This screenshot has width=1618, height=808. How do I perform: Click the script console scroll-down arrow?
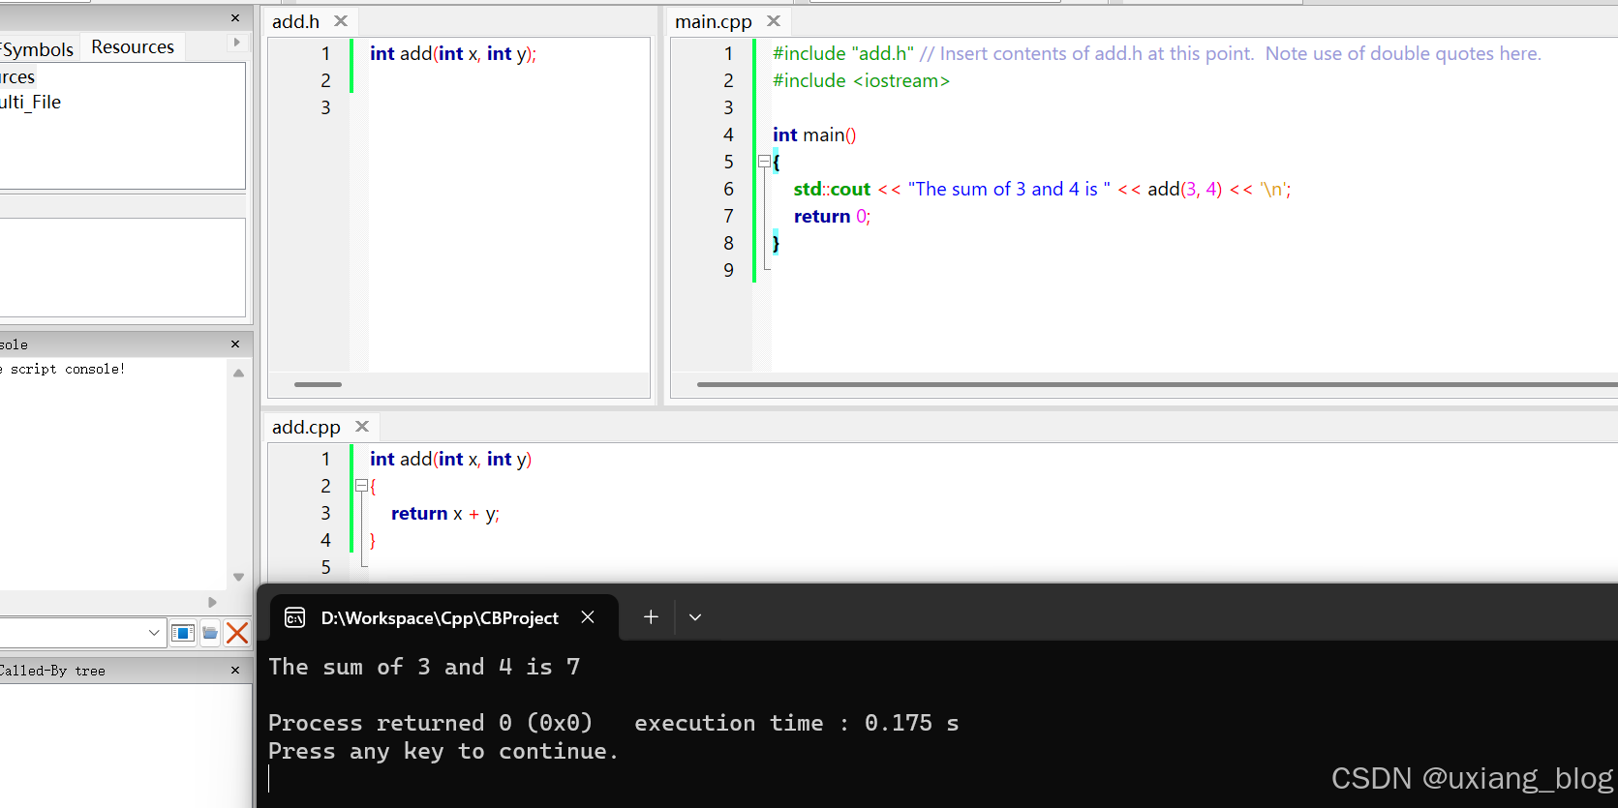coord(238,578)
